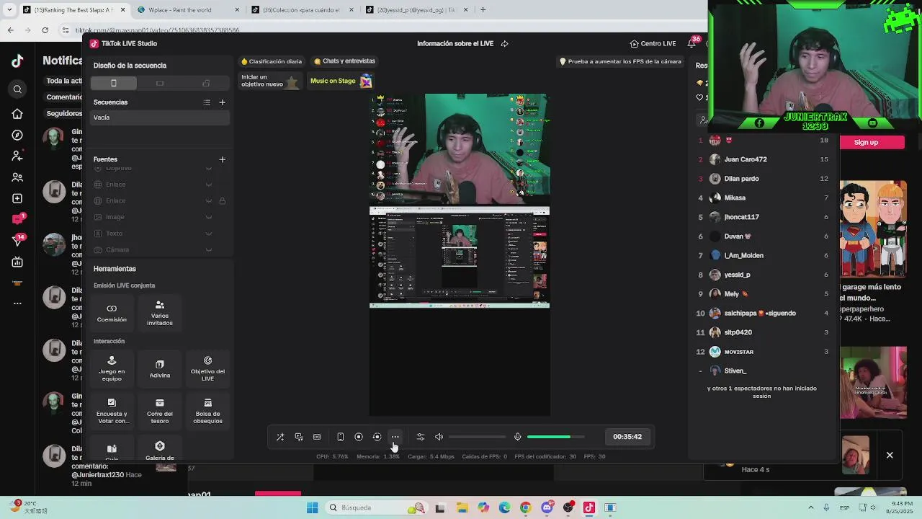Screen dimensions: 922x519
Task: Open Centro LIVE
Action: click(x=653, y=43)
